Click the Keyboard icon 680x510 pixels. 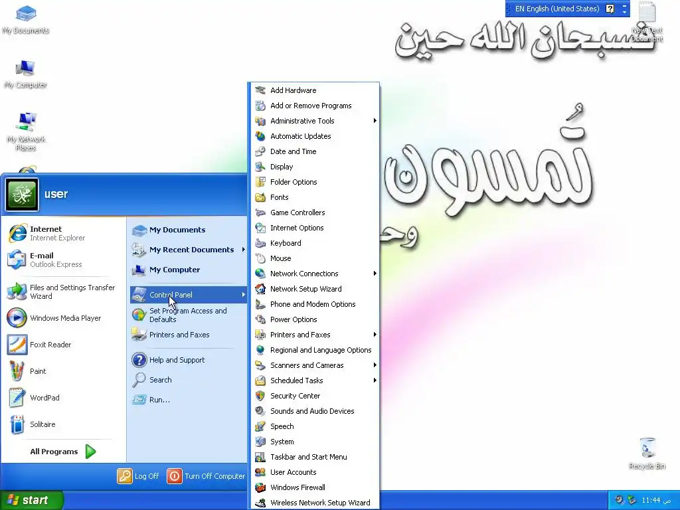(x=260, y=243)
